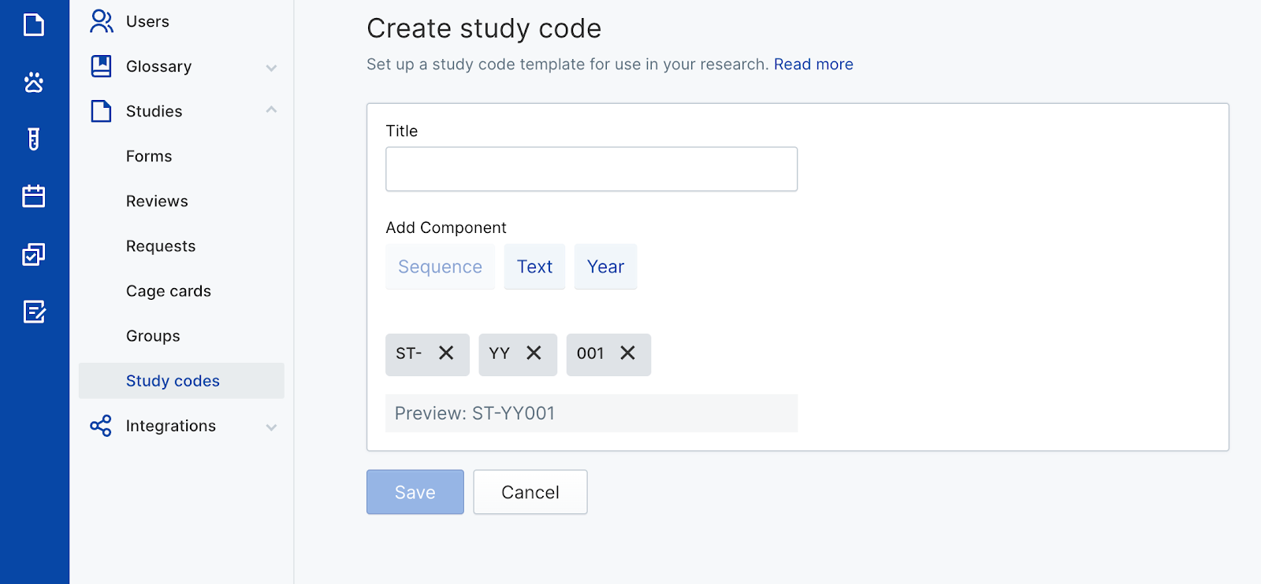The width and height of the screenshot is (1261, 584).
Task: Select Study codes in the sidebar
Action: 181,381
